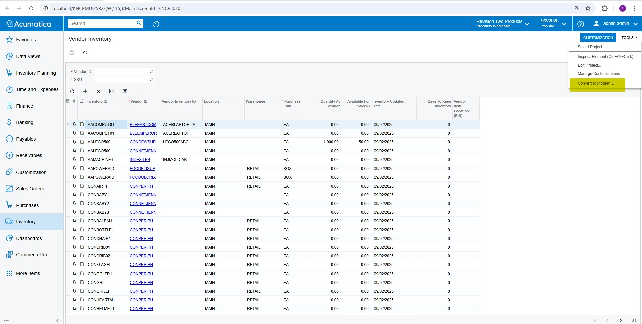Viewport: 642px width, 324px height.
Task: Open Inventory Planning workspace
Action: point(31,73)
